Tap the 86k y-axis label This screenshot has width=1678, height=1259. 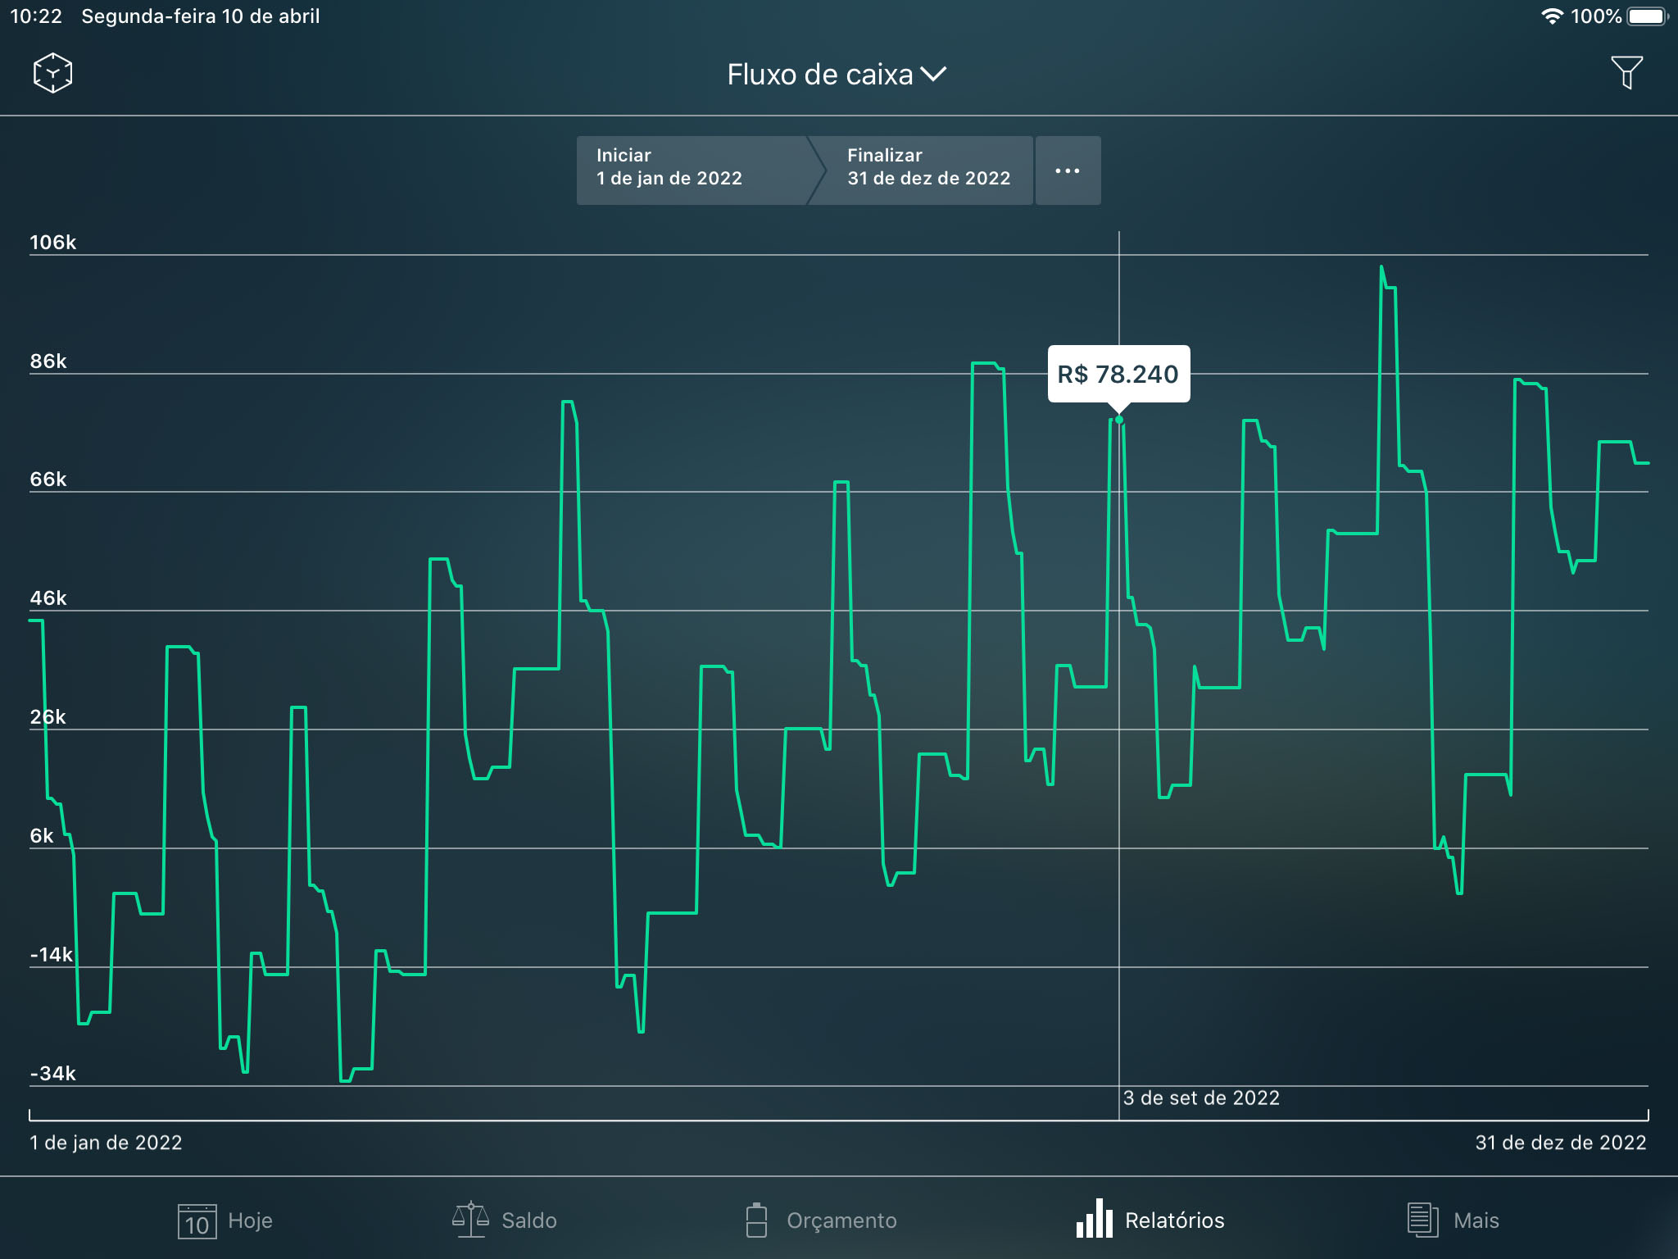(x=48, y=361)
